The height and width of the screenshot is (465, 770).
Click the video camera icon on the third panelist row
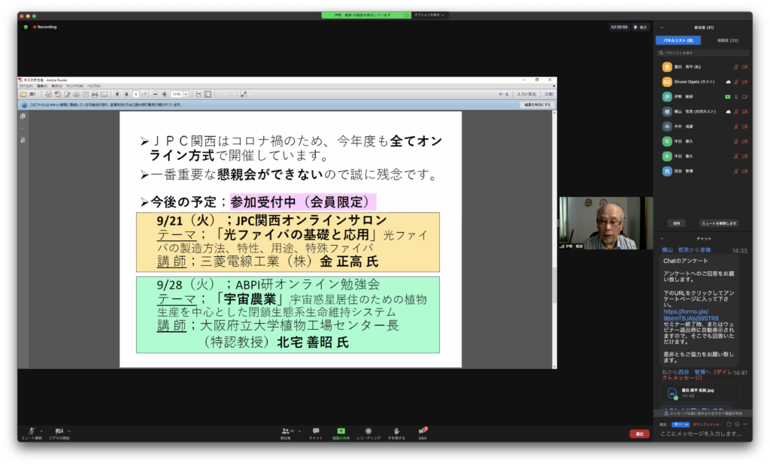point(744,97)
